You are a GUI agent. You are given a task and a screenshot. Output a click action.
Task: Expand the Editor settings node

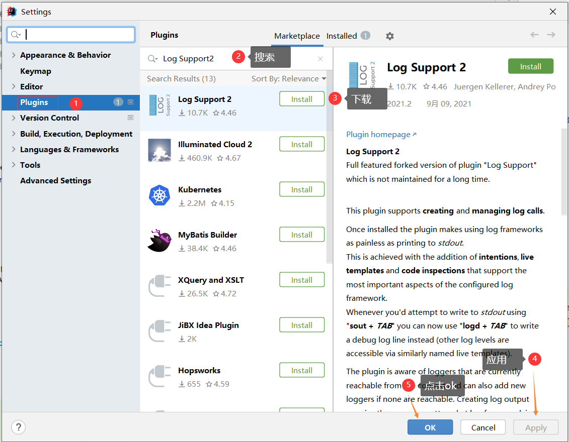click(14, 86)
